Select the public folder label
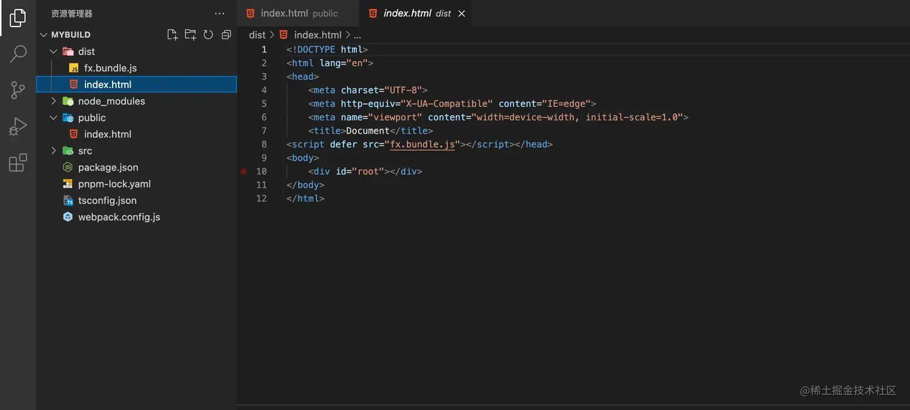This screenshot has height=410, width=910. tap(92, 118)
